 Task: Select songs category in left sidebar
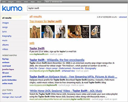pyautogui.click(x=5, y=27)
